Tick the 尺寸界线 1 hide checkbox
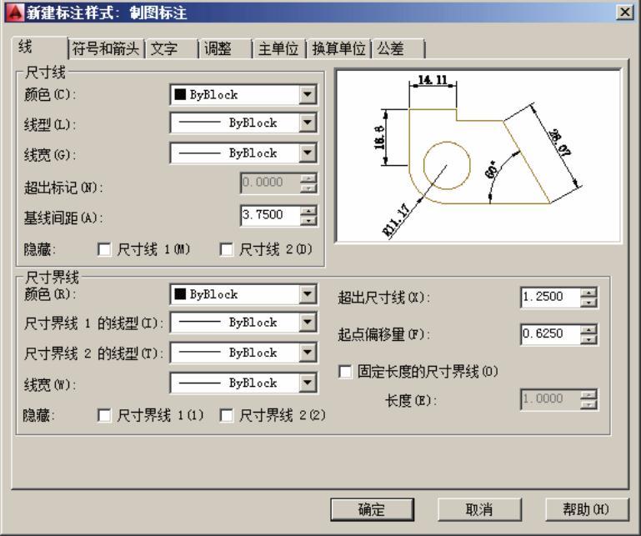Screen dimensions: 641x536 104,415
